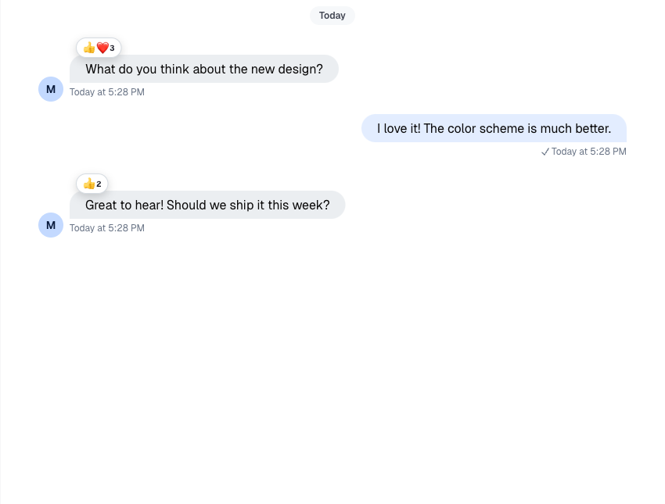Select the "Great to hear!" message bubble
The image size is (665, 504).
tap(207, 205)
